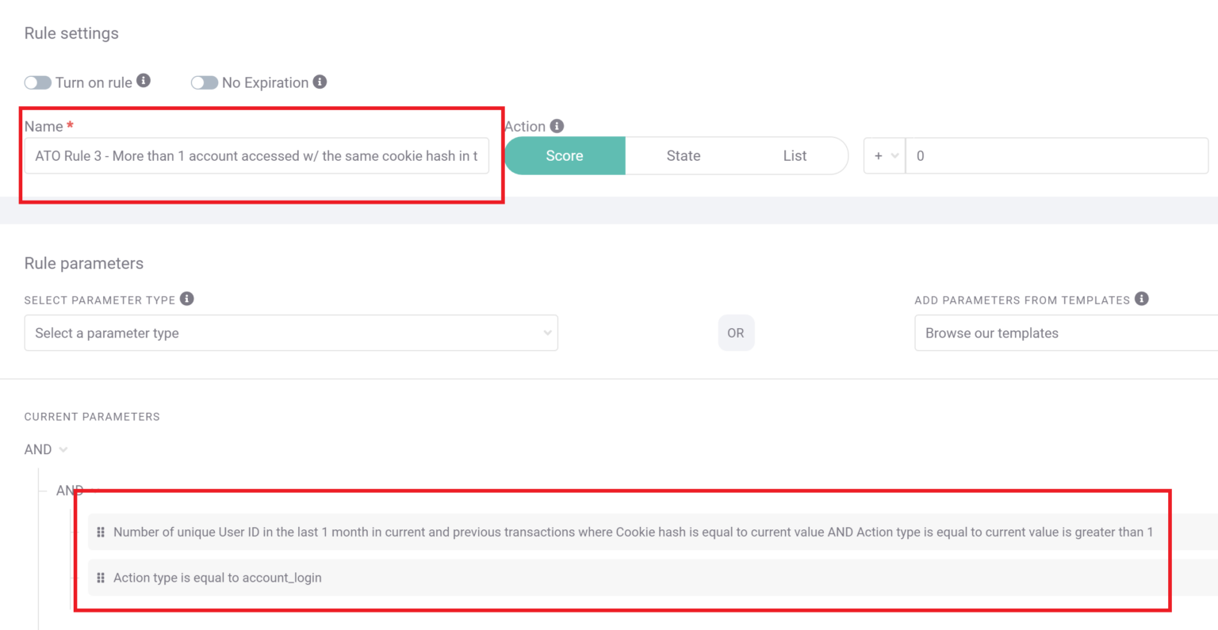Open the Select a parameter type dropdown
Screen dimensions: 1218x630
click(x=290, y=333)
